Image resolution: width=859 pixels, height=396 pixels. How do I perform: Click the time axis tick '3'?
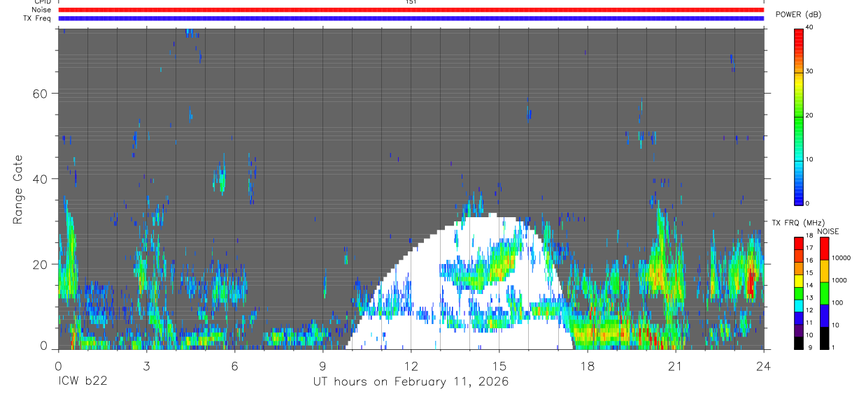click(x=146, y=365)
